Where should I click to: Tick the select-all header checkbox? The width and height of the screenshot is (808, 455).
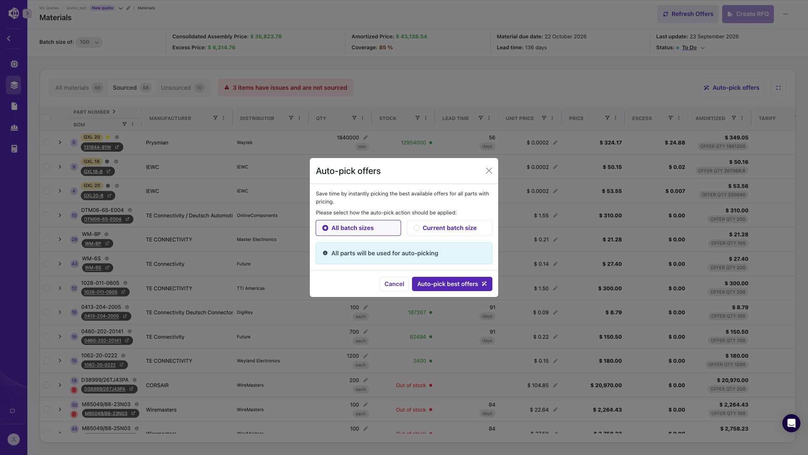(x=47, y=118)
